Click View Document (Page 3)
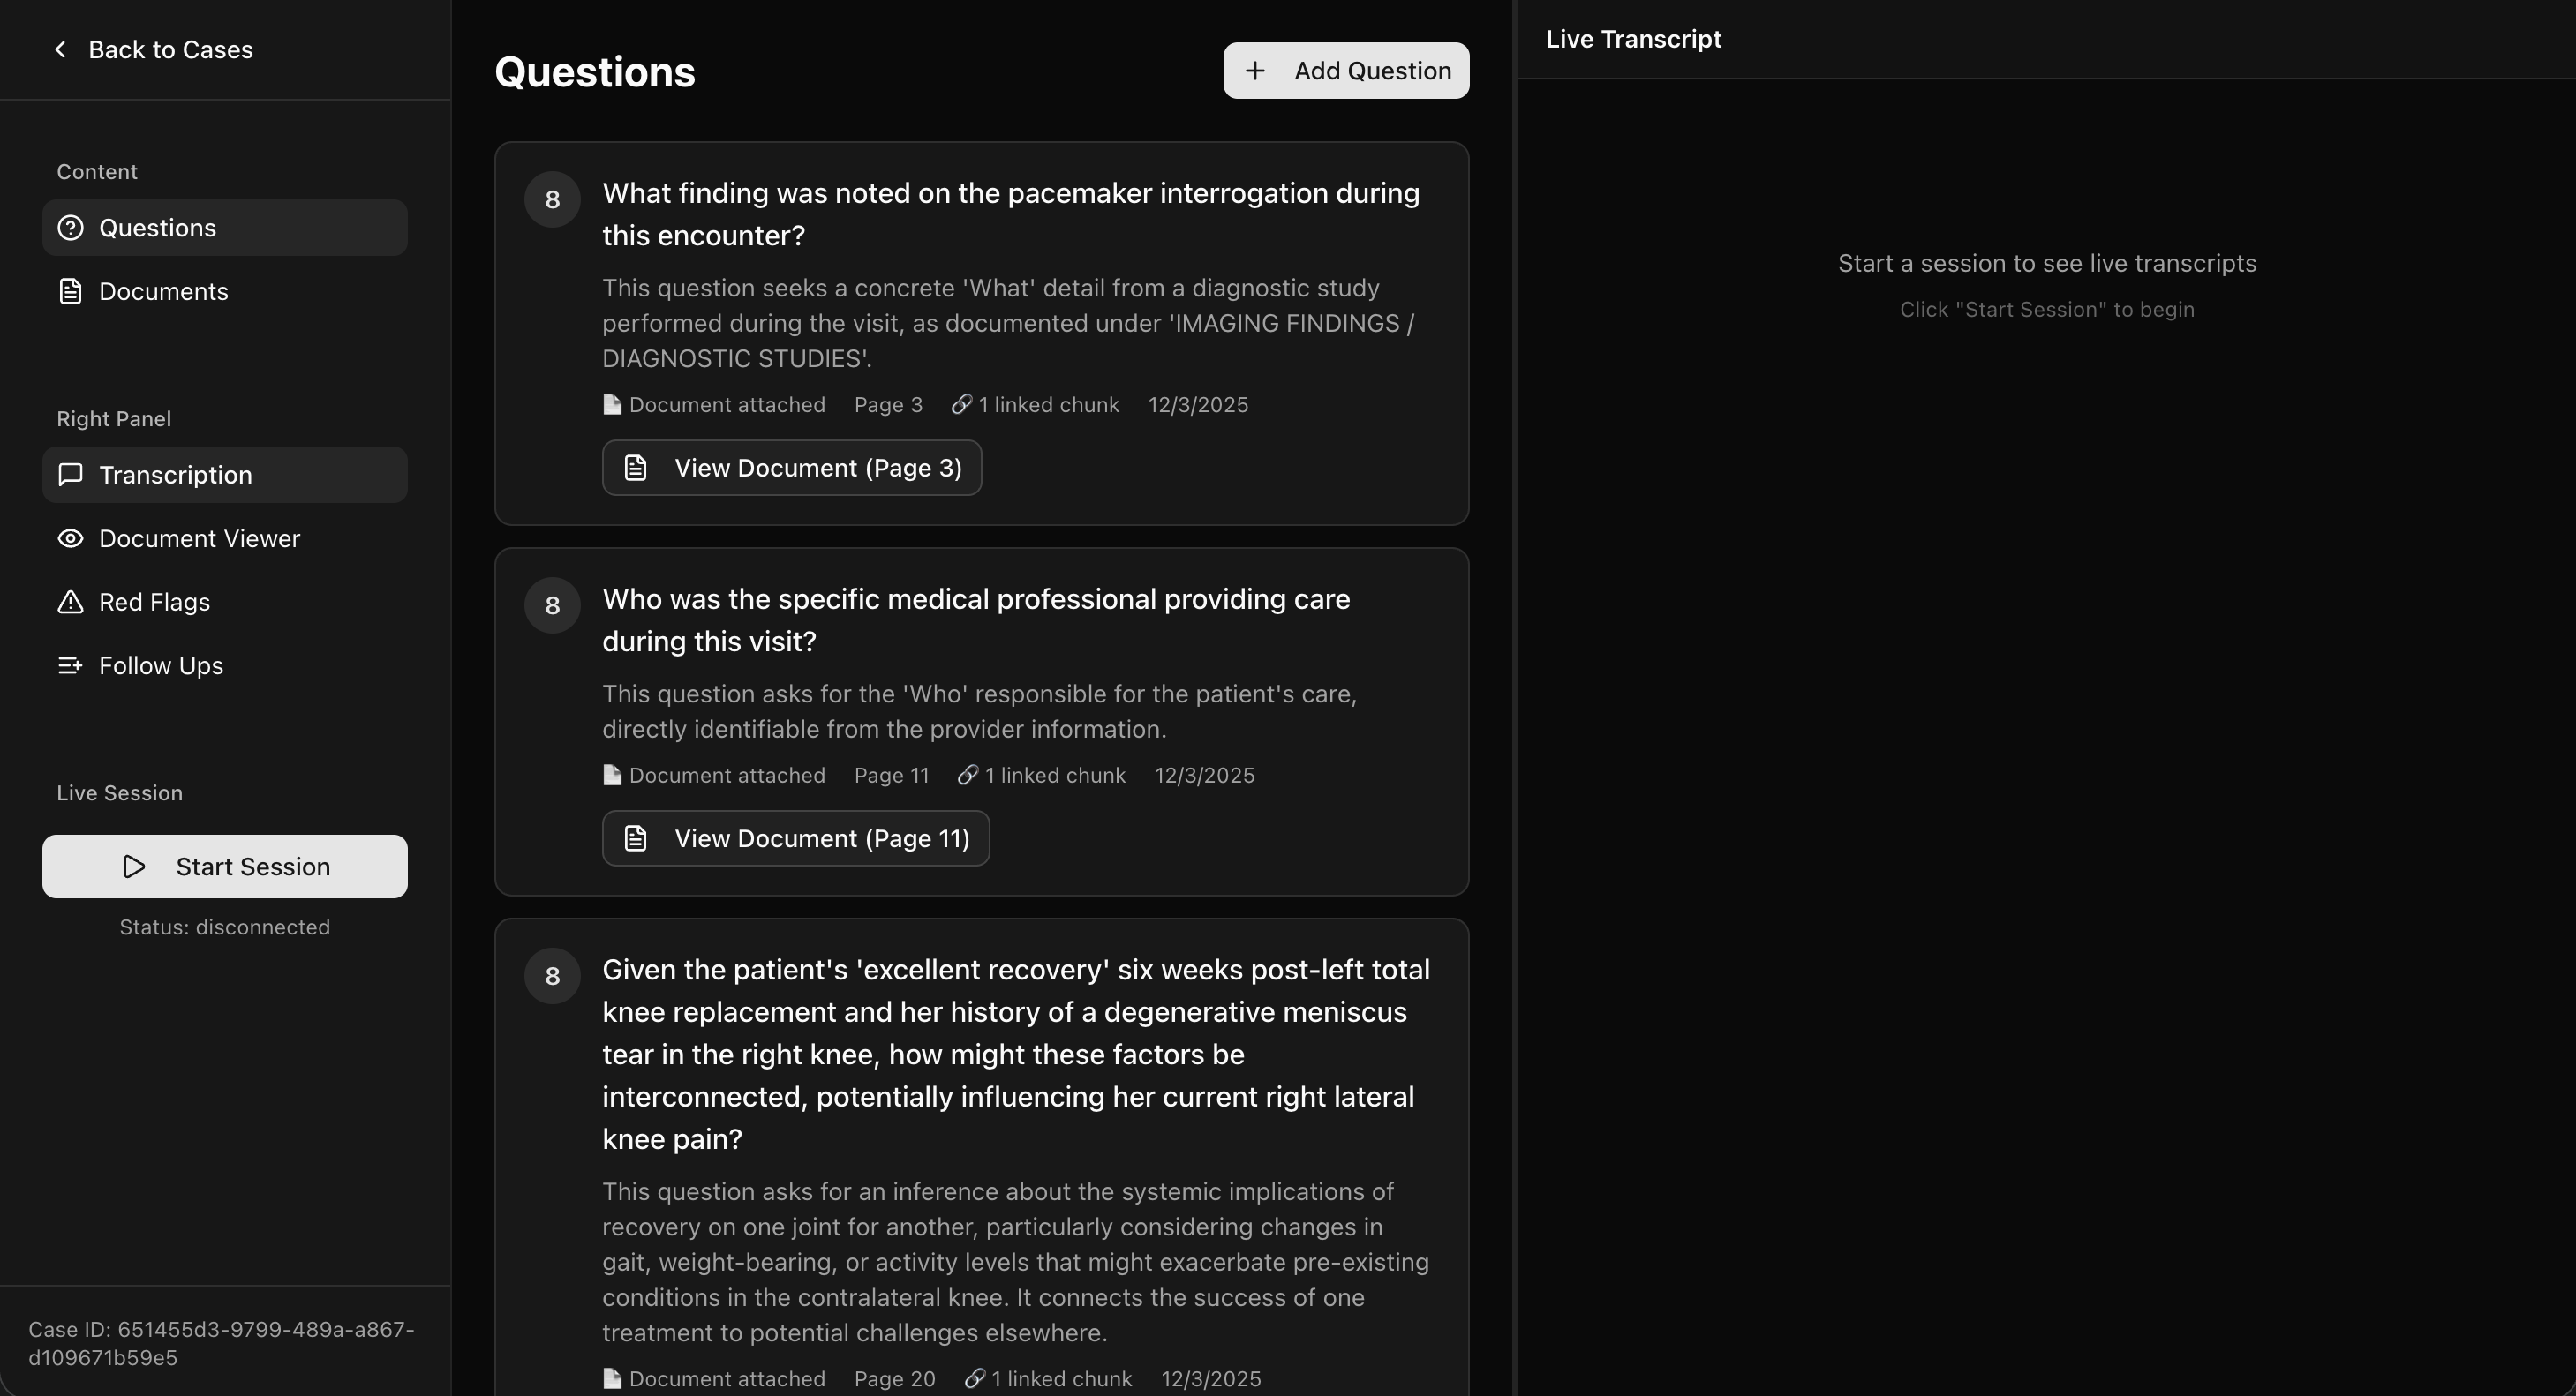This screenshot has height=1396, width=2576. (x=791, y=467)
